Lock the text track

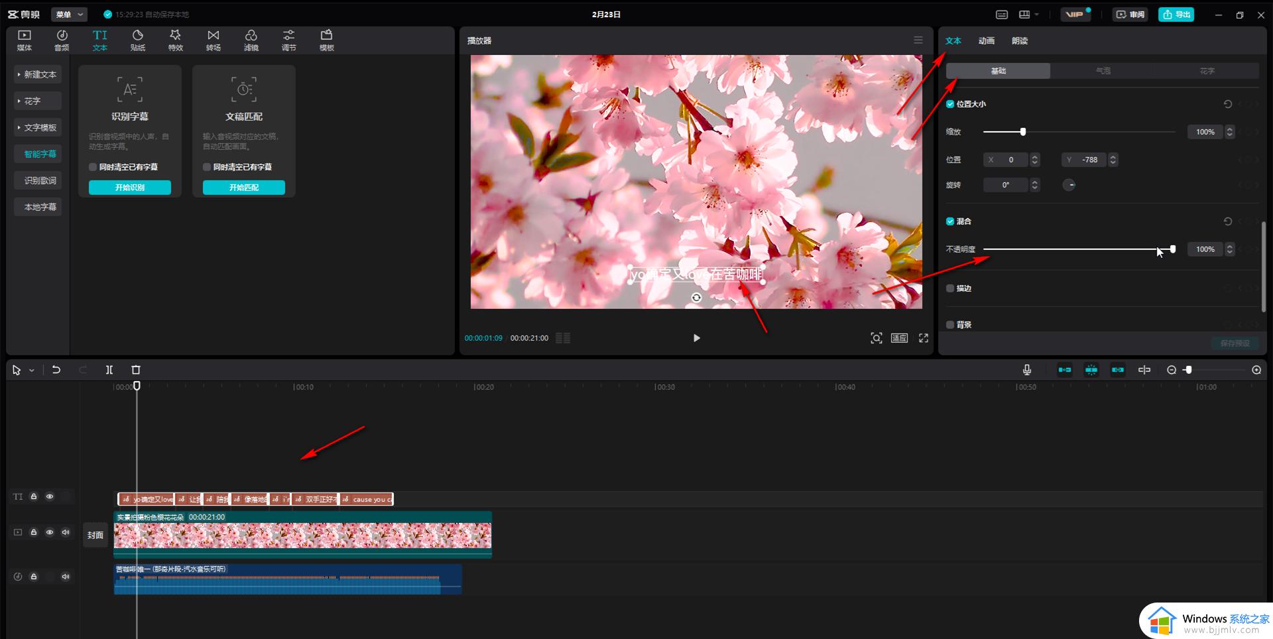[x=34, y=496]
